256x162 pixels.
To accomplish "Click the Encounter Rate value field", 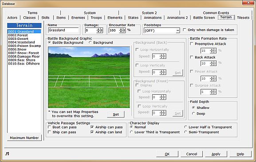I will click(114, 30).
